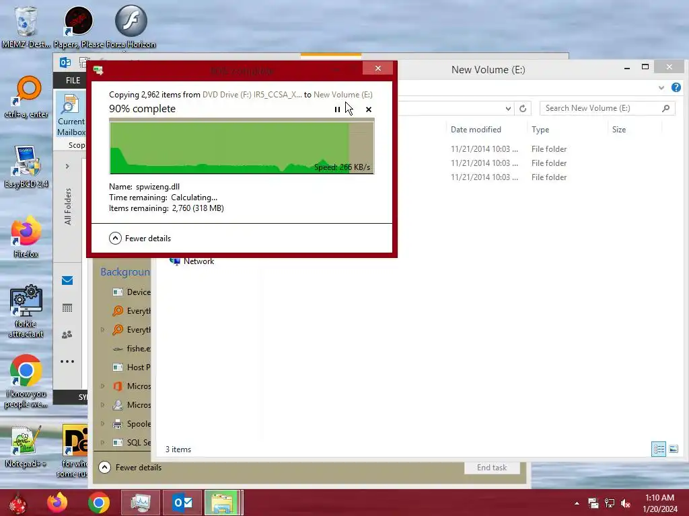
Task: Open Mail view in Outlook sidebar
Action: (x=67, y=280)
